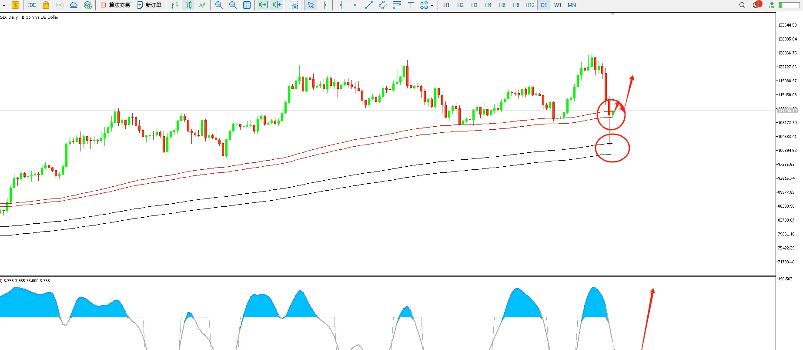Viewport: 803px width, 350px height.
Task: Switch to W1 weekly timeframe
Action: (x=558, y=5)
